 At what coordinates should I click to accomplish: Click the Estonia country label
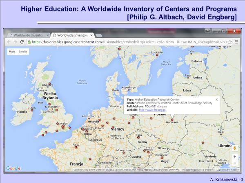197,61
